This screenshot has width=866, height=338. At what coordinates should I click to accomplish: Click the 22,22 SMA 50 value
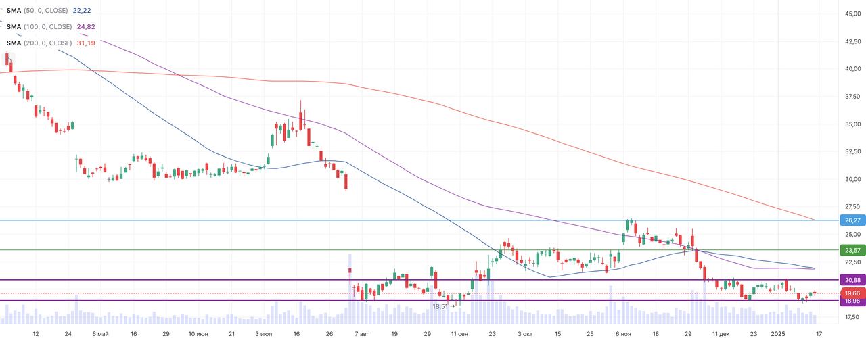85,11
